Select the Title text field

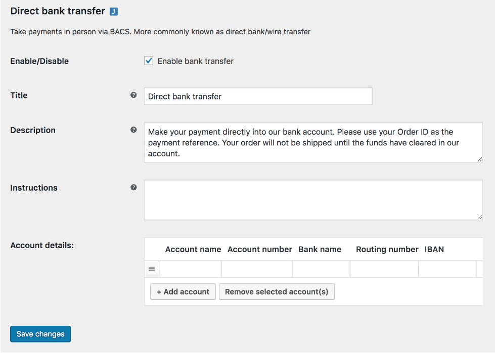tap(258, 96)
